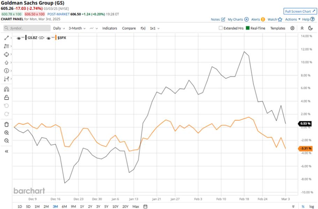Select the Max time range
This screenshot has width=318, height=209.
[x=136, y=206]
